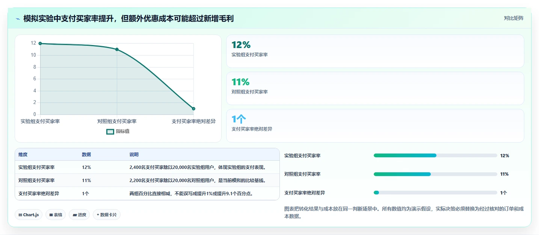The height and width of the screenshot is (235, 539).
Task: Click the 实验组支付买家率 progress row label
Action: 302,156
